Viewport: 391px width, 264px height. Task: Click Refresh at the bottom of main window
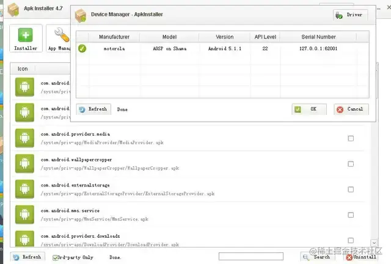pyautogui.click(x=27, y=257)
